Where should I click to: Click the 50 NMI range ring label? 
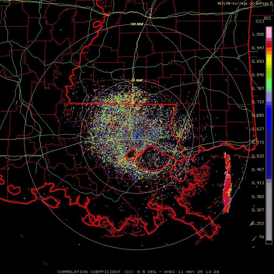click(x=137, y=80)
